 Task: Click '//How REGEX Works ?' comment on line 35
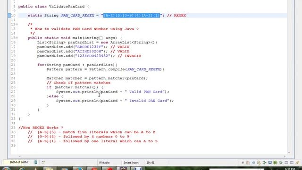coord(41,127)
